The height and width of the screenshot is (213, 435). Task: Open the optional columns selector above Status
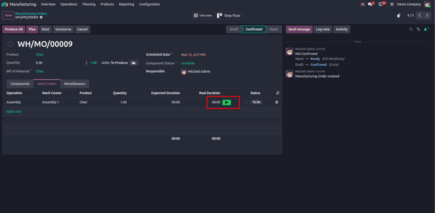tap(277, 93)
